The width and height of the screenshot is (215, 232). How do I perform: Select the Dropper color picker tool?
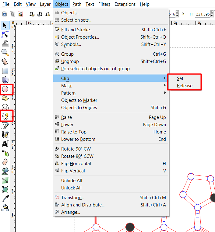point(5,199)
